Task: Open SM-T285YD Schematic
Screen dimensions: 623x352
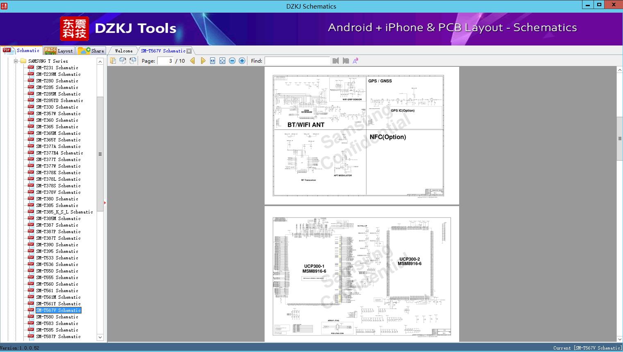Action: (59, 100)
